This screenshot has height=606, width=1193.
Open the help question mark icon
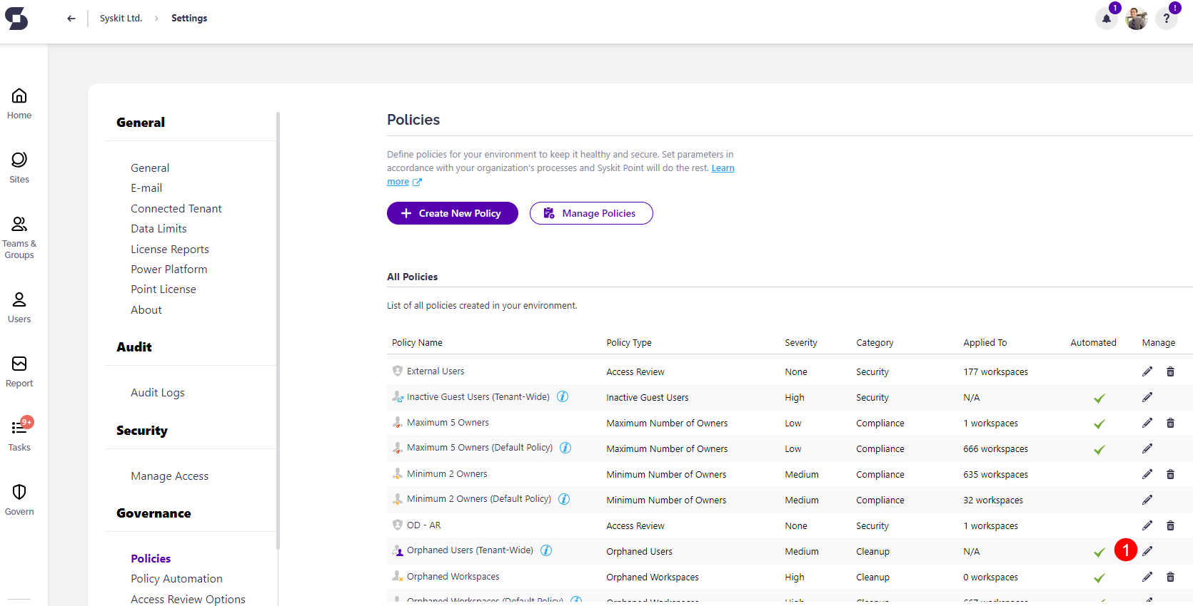(x=1167, y=19)
